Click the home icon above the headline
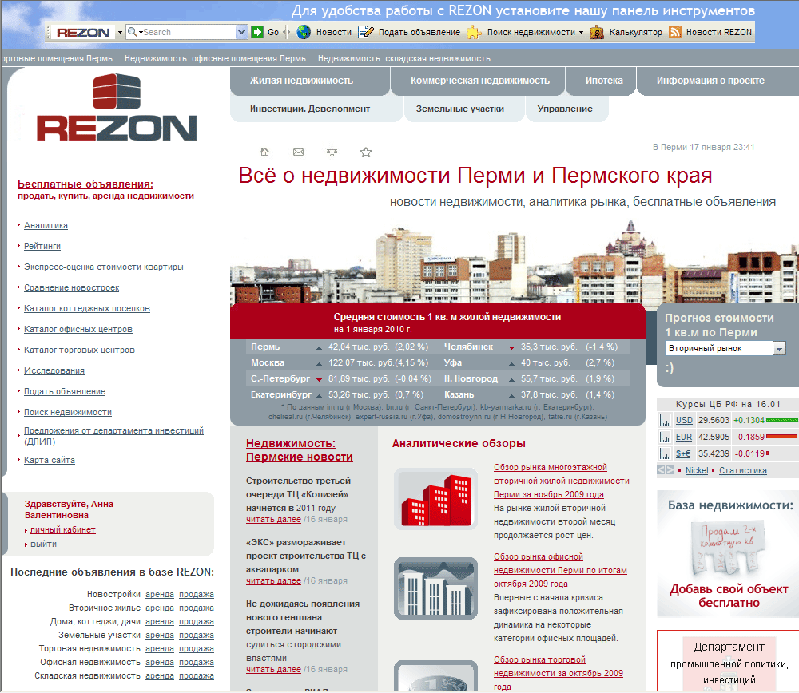799x693 pixels. [265, 152]
